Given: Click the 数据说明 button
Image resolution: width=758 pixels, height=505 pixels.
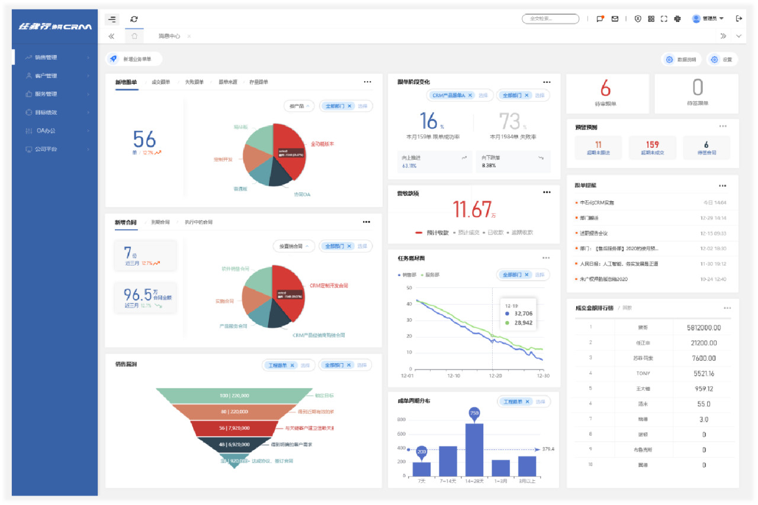Looking at the screenshot, I should 681,60.
